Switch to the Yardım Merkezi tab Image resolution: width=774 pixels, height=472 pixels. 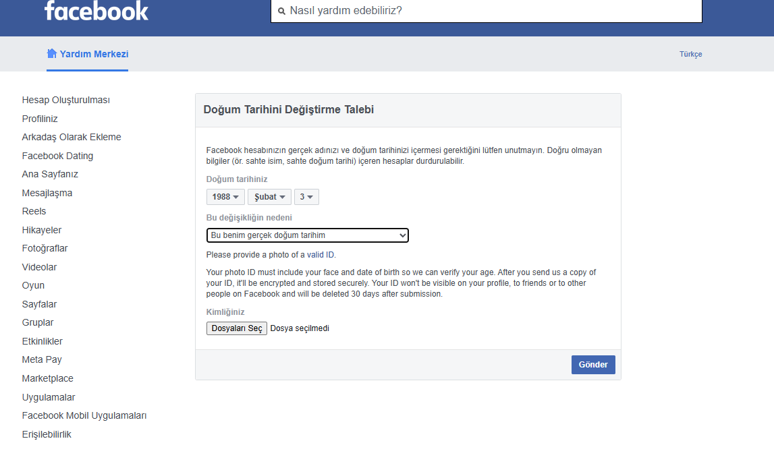pos(93,53)
